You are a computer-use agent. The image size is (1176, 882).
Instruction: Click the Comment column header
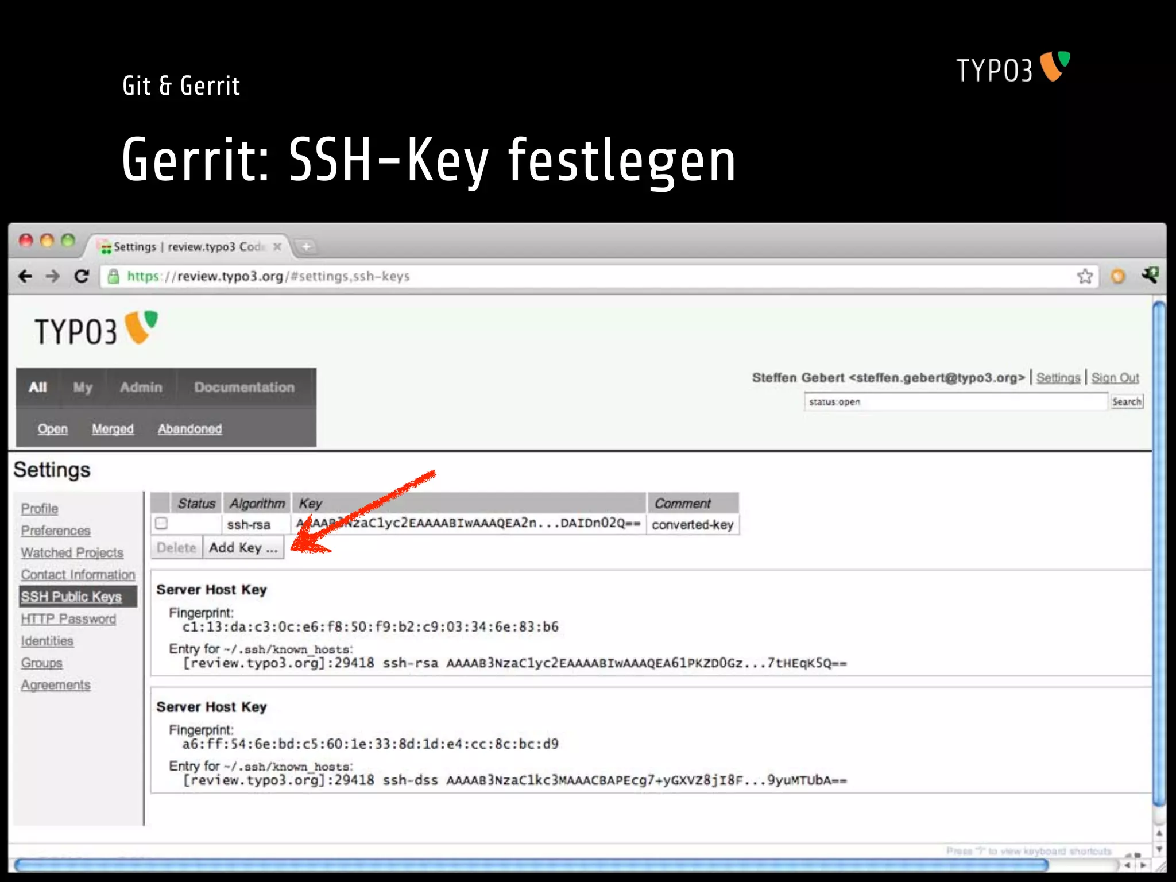coord(693,503)
